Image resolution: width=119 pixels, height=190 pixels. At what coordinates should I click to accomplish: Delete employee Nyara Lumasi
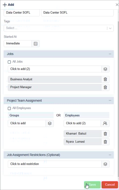pyautogui.click(x=105, y=142)
